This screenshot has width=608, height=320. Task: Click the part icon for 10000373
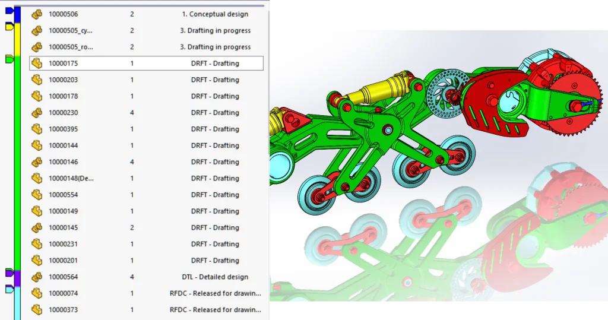[37, 309]
